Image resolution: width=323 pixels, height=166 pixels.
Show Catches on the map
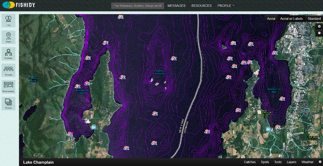point(250,162)
